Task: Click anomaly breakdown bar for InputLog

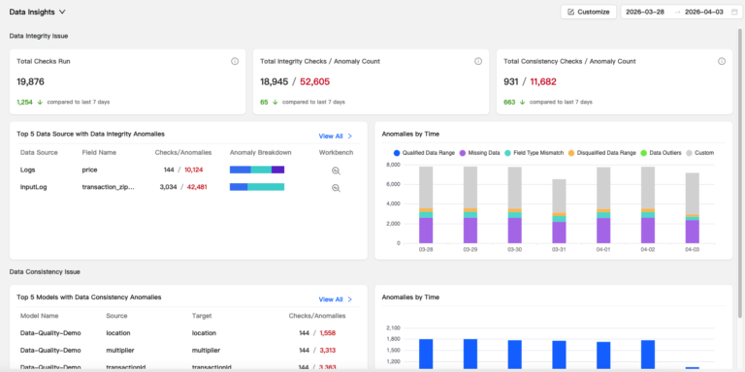Action: tap(257, 187)
